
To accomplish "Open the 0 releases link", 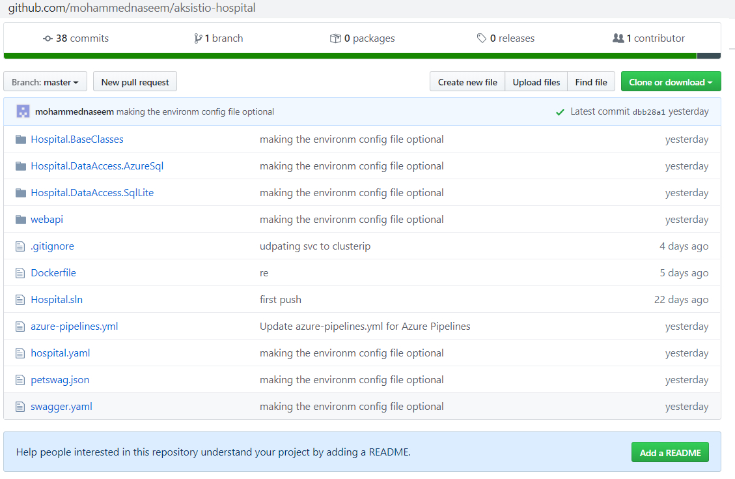I will [x=505, y=38].
